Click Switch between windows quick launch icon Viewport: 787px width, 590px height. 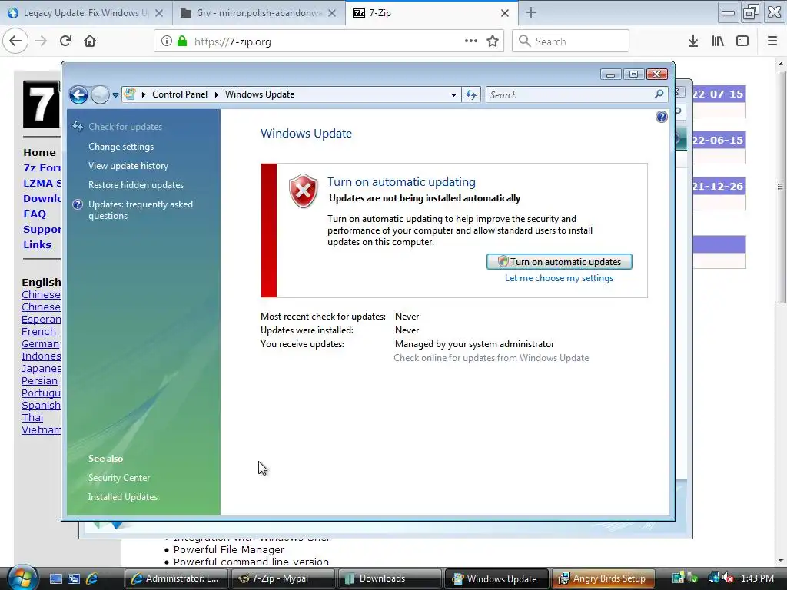click(74, 578)
